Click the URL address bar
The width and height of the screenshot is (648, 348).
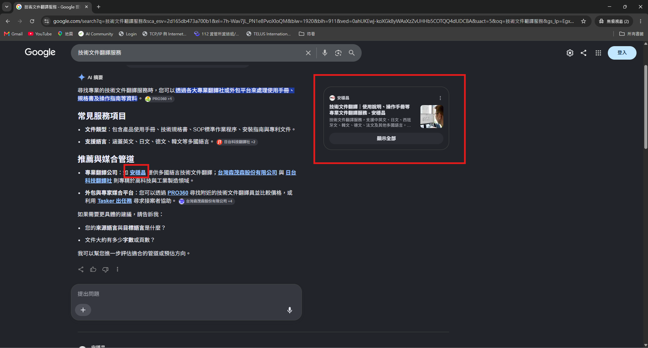click(x=313, y=21)
